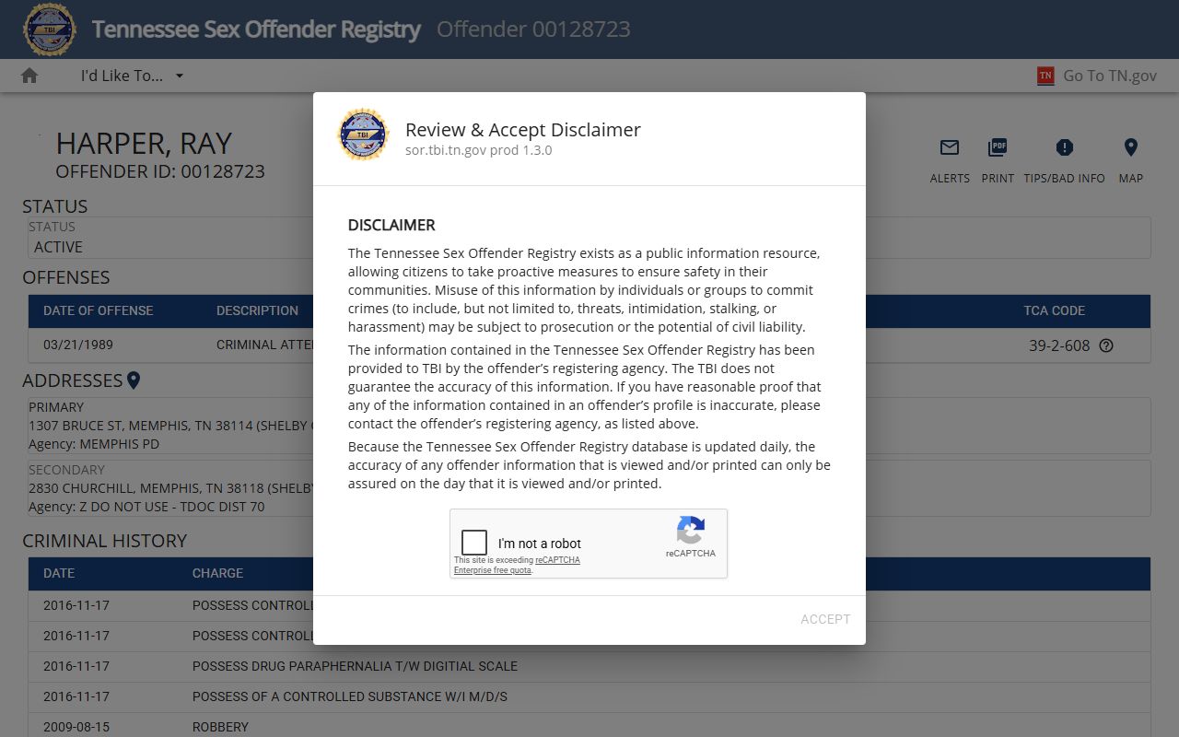
Task: Follow the "Go To TN.gov" link
Action: coord(1110,76)
